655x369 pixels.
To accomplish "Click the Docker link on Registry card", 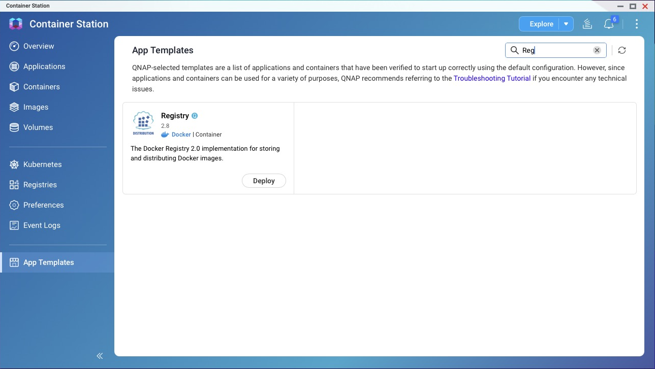I will tap(181, 135).
